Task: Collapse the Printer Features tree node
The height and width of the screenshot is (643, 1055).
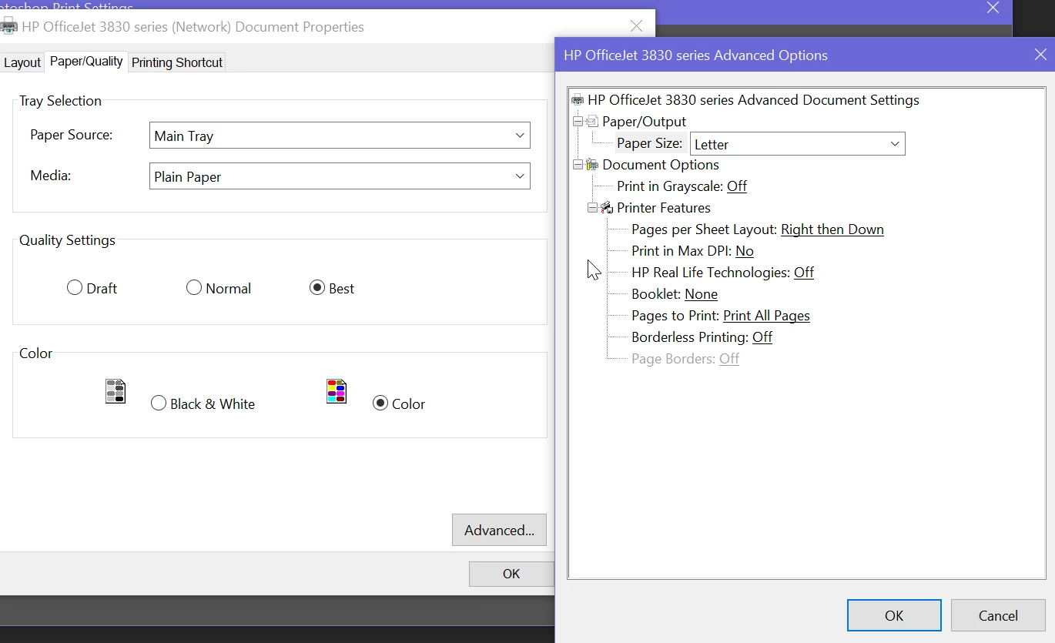Action: point(592,208)
